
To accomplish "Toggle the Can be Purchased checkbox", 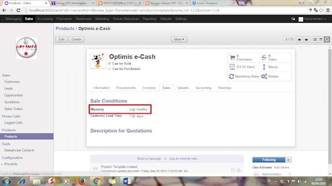I will point(109,69).
